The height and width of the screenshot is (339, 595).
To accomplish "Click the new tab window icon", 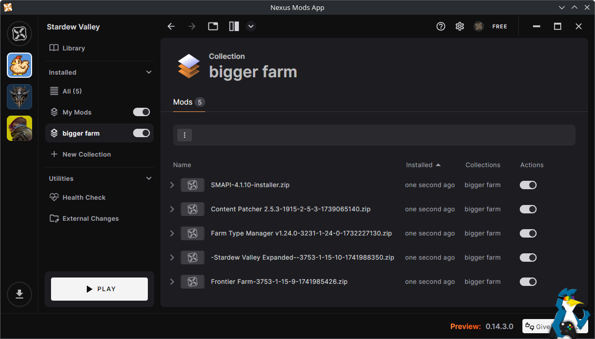I will point(213,26).
